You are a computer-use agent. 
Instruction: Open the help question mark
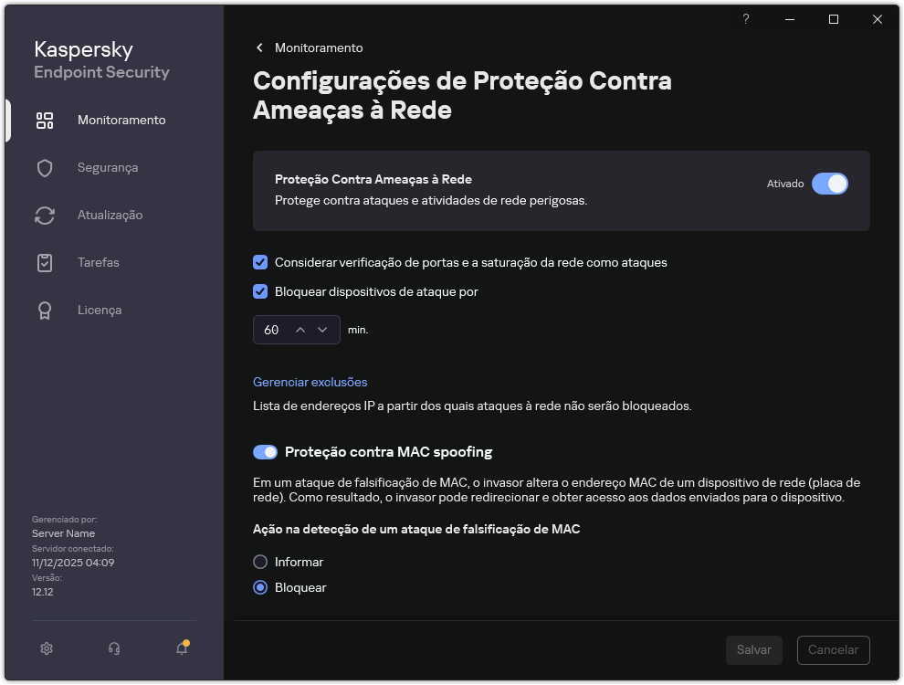(x=745, y=19)
